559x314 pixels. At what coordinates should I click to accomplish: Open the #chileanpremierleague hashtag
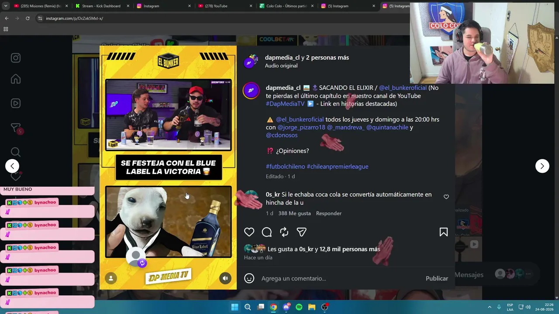[338, 167]
